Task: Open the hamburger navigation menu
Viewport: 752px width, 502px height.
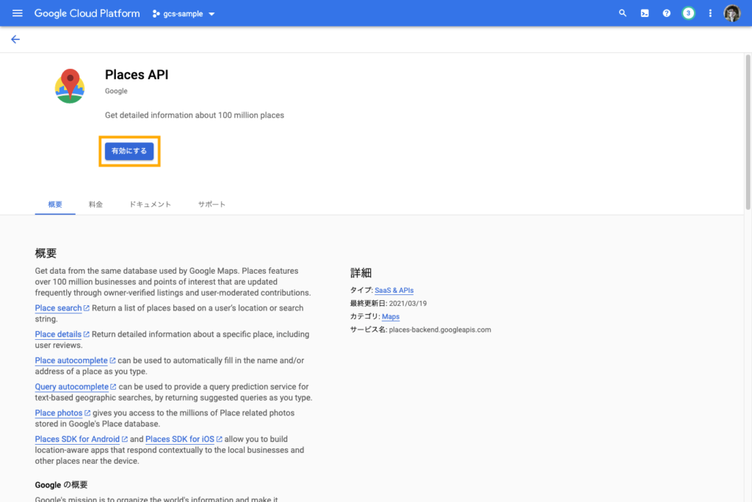Action: 18,13
